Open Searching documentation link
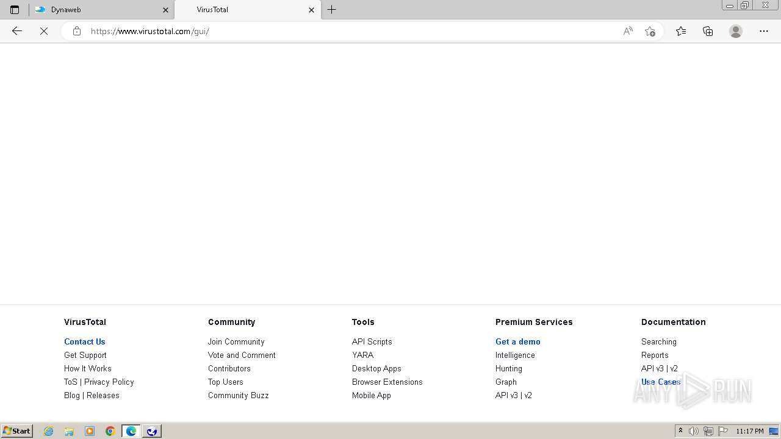The image size is (781, 439). pyautogui.click(x=659, y=341)
